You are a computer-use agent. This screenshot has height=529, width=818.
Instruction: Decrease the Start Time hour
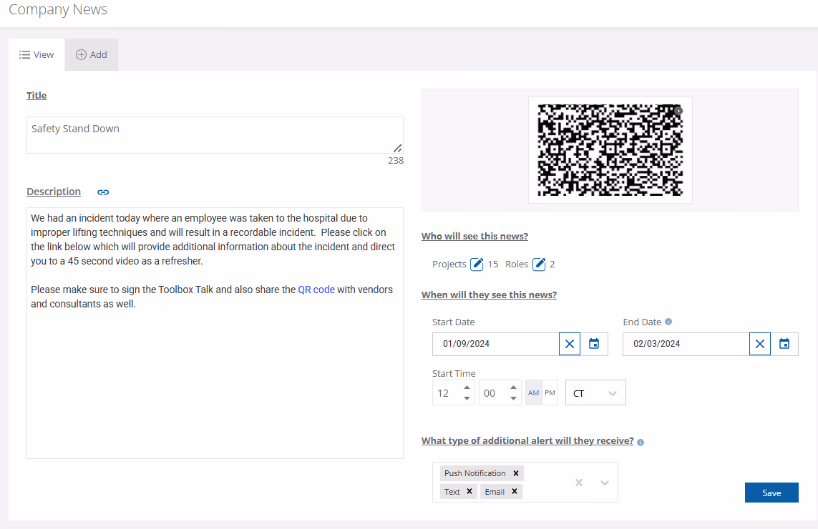pos(467,399)
